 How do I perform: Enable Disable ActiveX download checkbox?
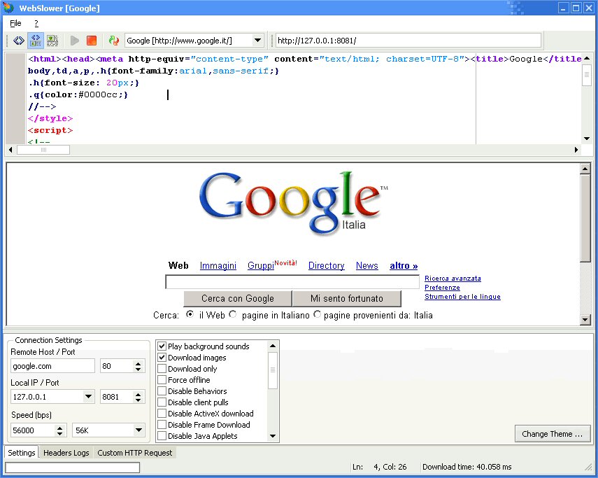point(162,414)
